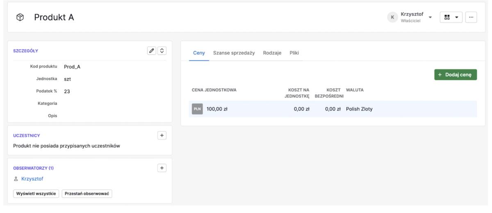Add an observer with Obserwatorzy plus icon
The height and width of the screenshot is (213, 492).
(x=162, y=168)
